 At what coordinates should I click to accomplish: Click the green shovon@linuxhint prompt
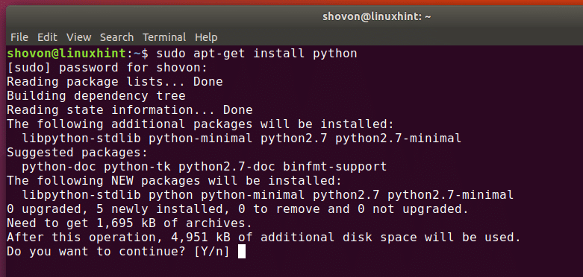point(66,54)
